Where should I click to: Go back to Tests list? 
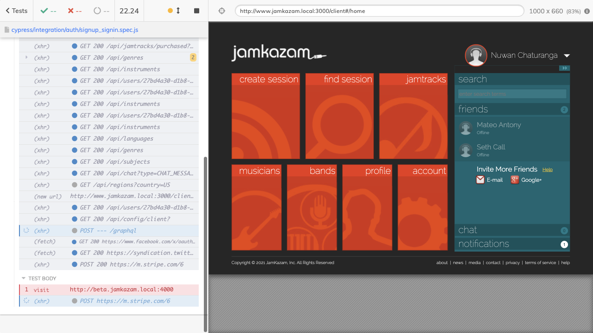(x=16, y=11)
